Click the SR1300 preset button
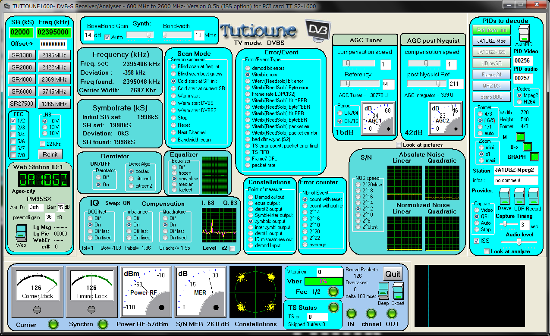The width and height of the screenshot is (550, 336). (x=22, y=55)
